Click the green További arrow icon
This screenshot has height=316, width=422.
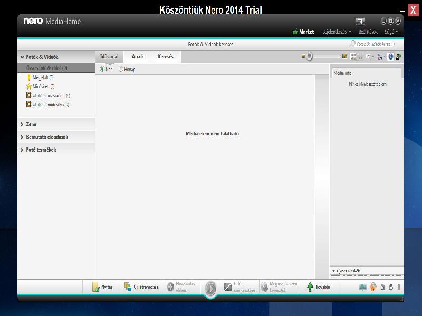(310, 287)
